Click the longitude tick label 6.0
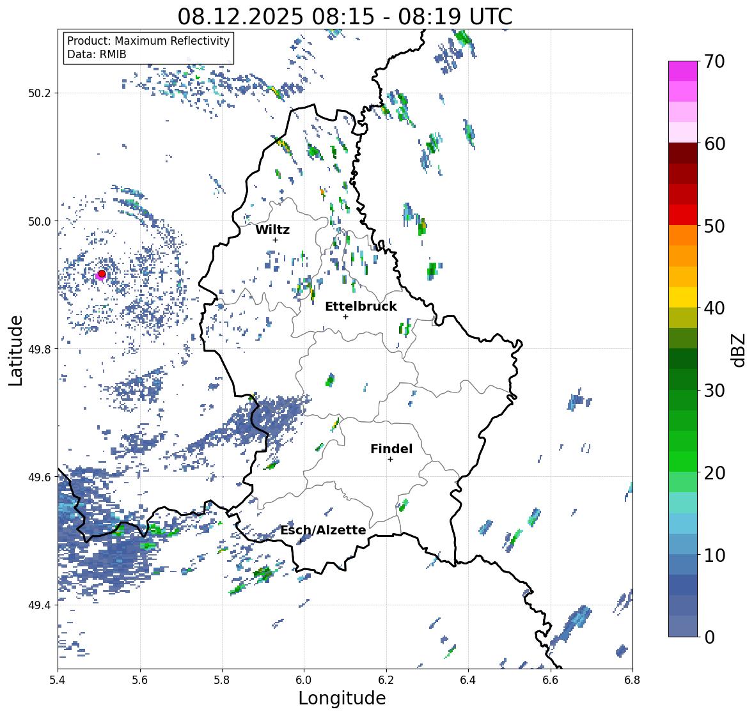Screen dimensions: 754x714 [304, 679]
